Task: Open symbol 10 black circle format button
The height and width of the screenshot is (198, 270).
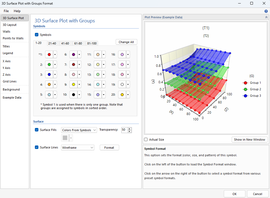Action: click(74, 95)
